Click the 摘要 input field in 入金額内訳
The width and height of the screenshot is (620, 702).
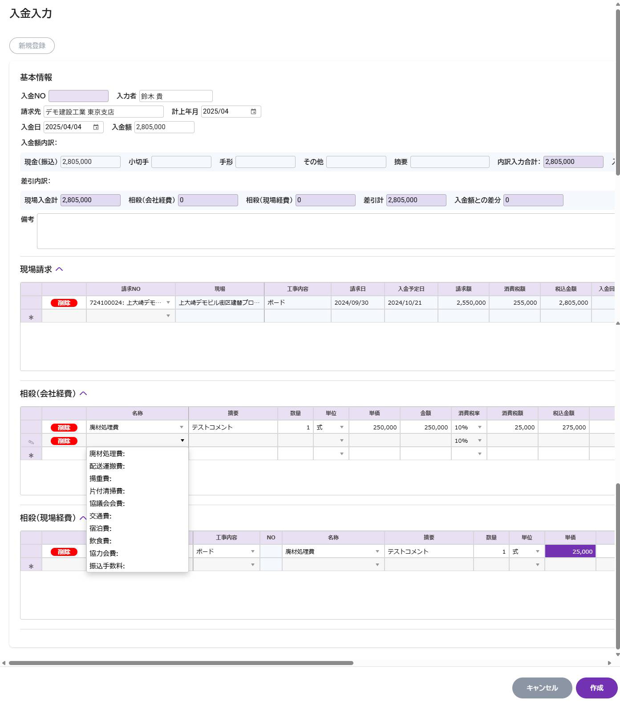pos(450,162)
